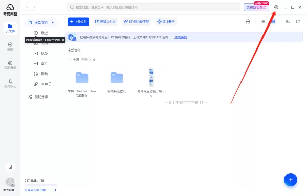Filter by 视频 videos
The height and width of the screenshot is (196, 307).
pyautogui.click(x=44, y=53)
